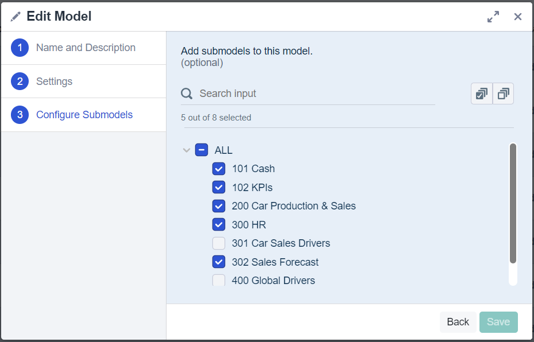The image size is (534, 342).
Task: Click the search magnifier icon
Action: click(187, 94)
